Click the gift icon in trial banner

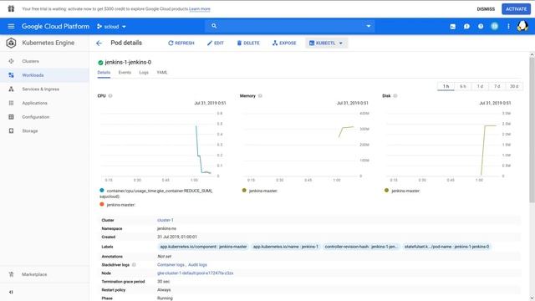pos(11,9)
